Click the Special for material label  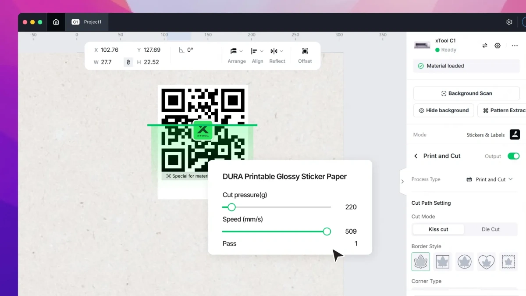tap(187, 176)
